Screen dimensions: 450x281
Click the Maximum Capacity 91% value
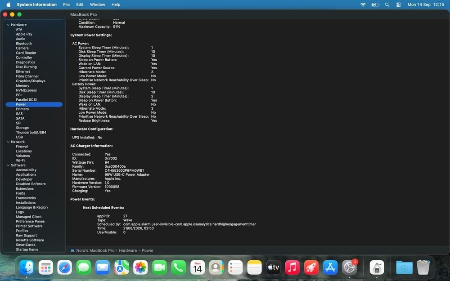coord(117,27)
